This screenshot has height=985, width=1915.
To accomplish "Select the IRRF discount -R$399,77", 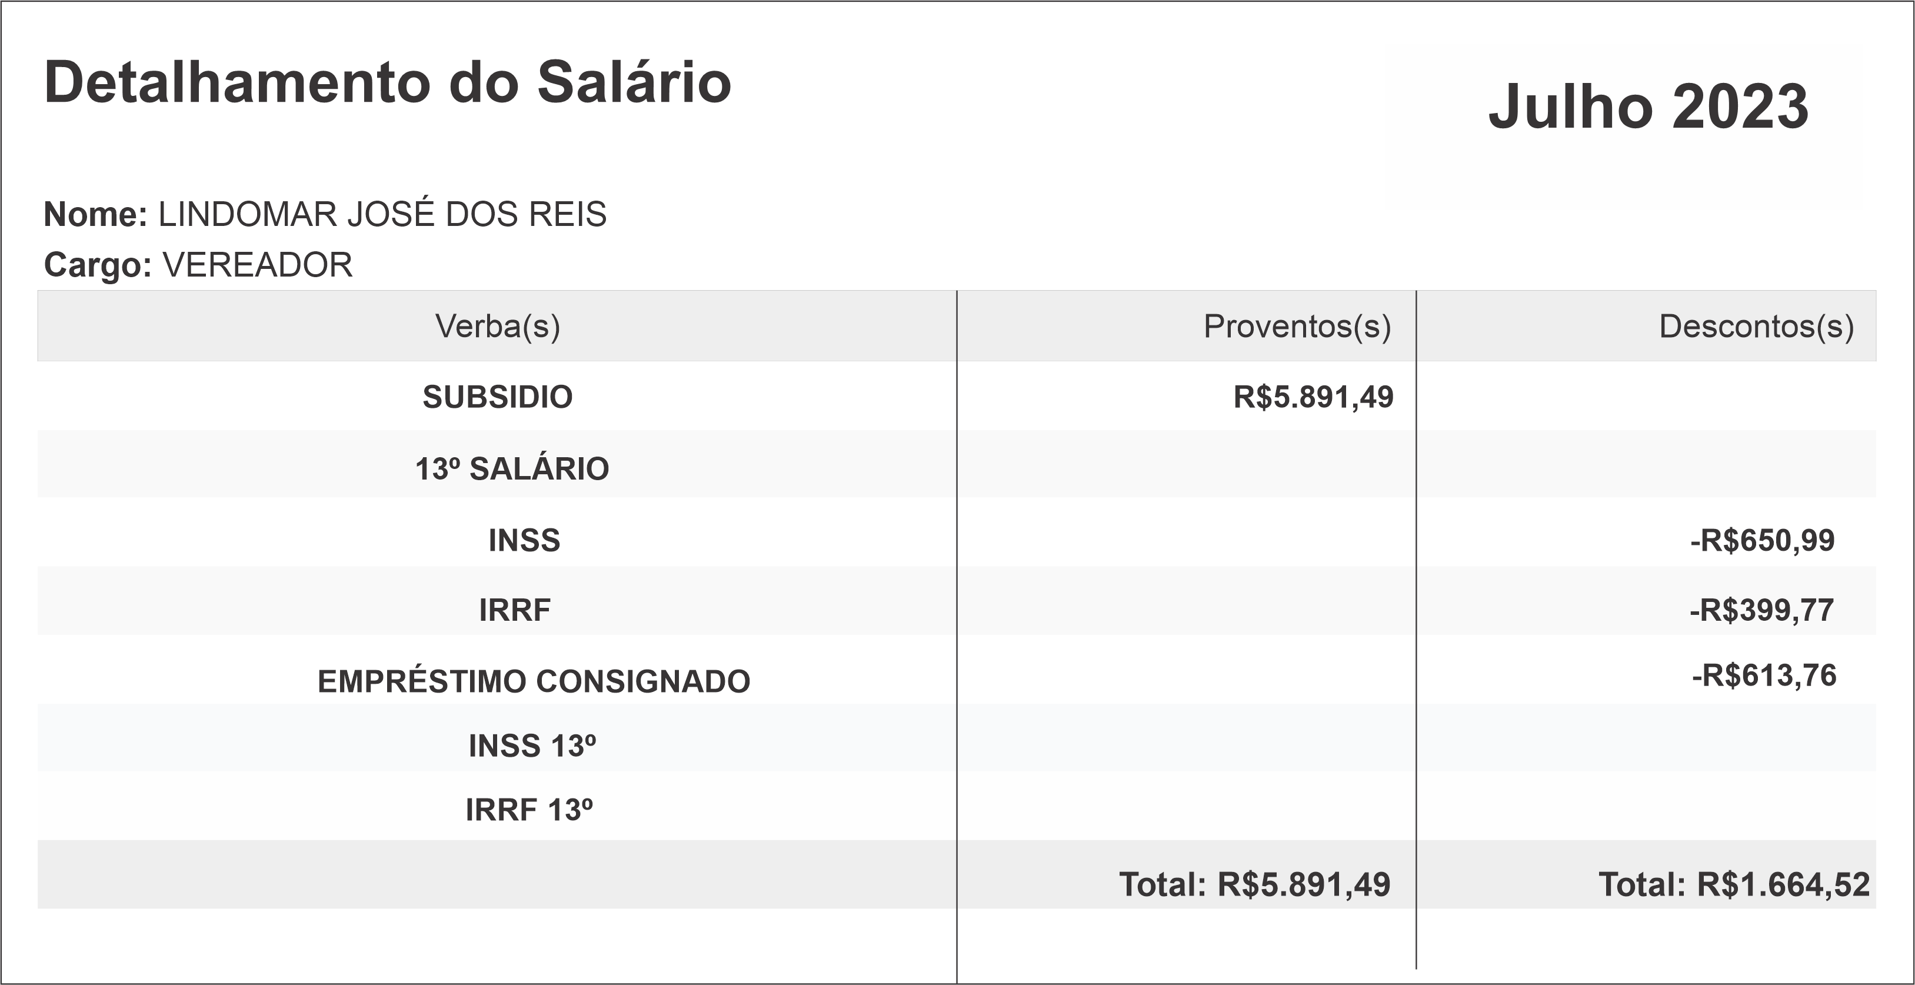I will (1761, 610).
